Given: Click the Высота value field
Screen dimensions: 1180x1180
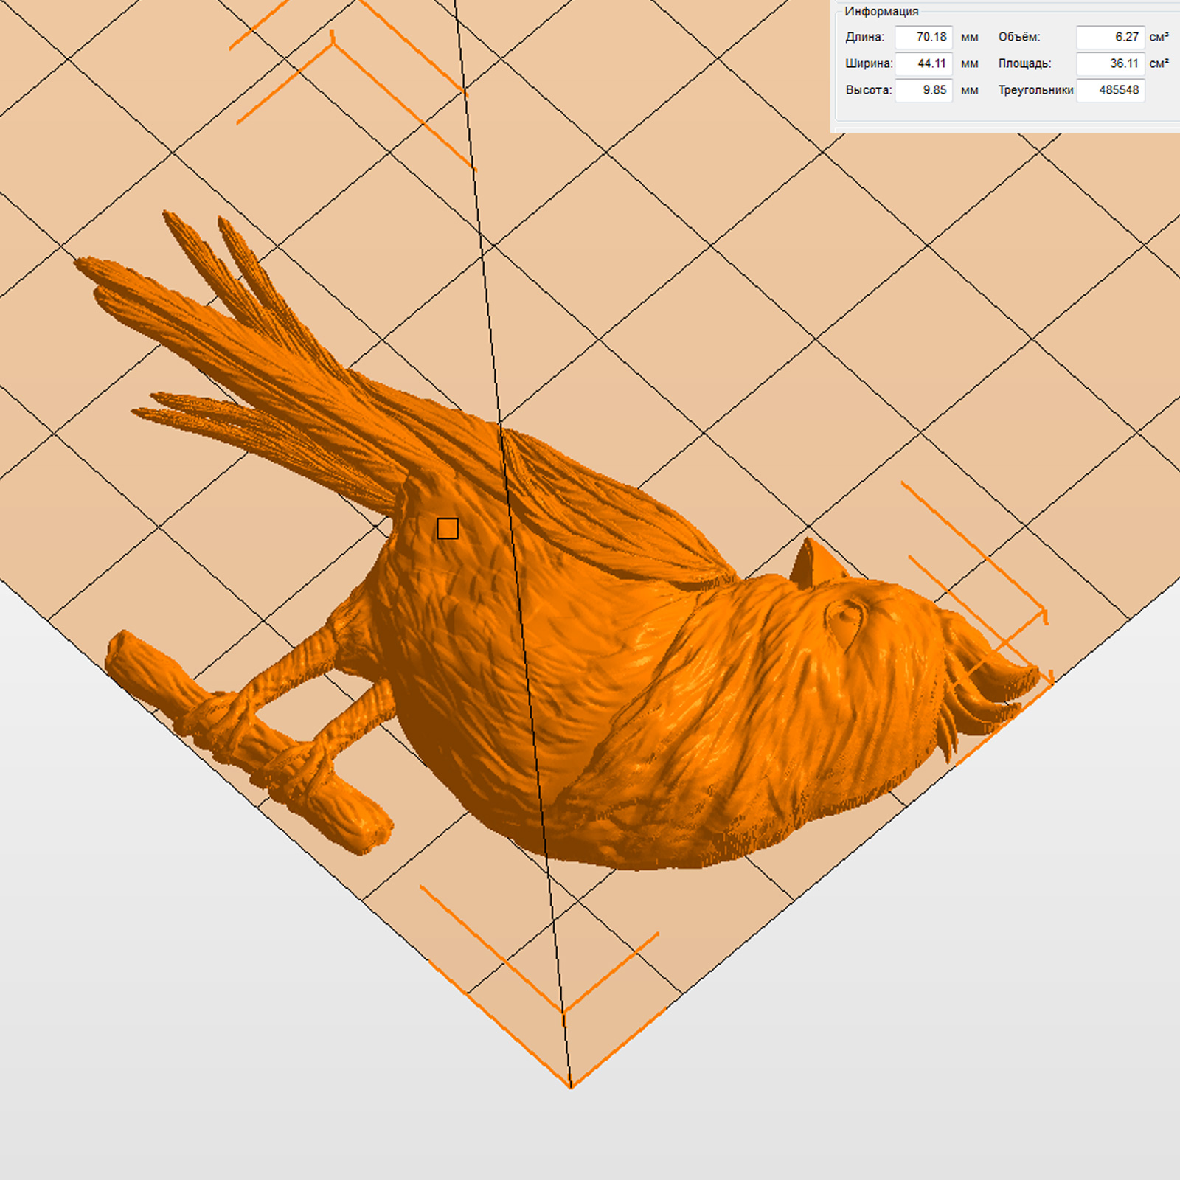Looking at the screenshot, I should tap(923, 90).
